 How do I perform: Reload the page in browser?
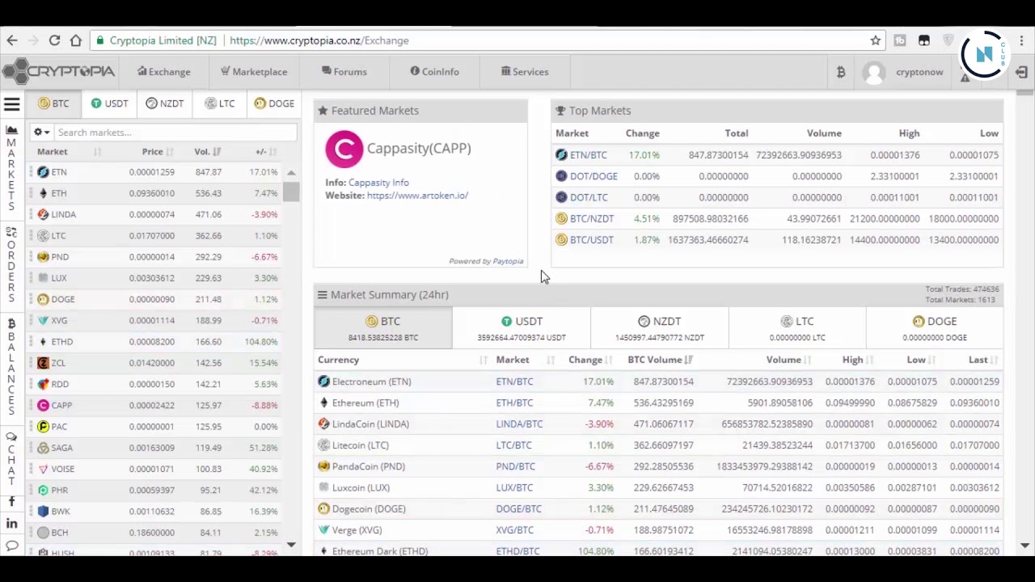pyautogui.click(x=54, y=40)
